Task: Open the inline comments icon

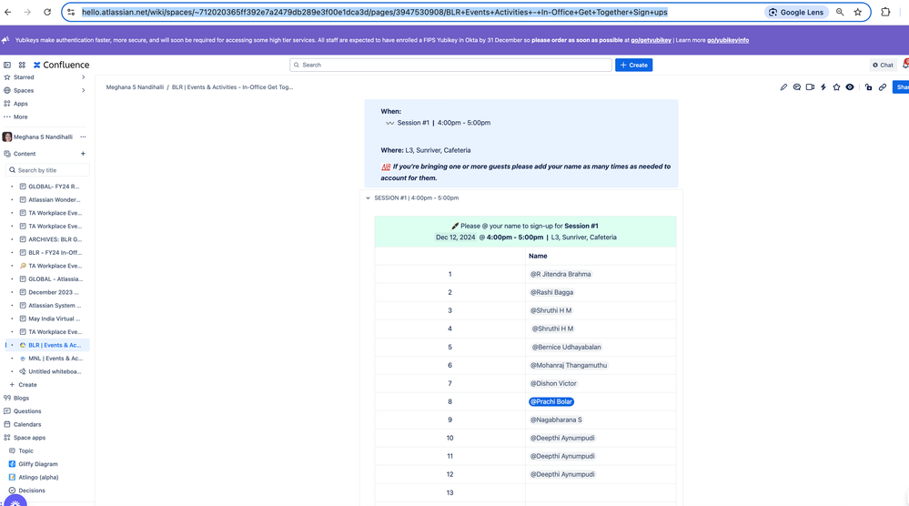Action: tap(796, 87)
